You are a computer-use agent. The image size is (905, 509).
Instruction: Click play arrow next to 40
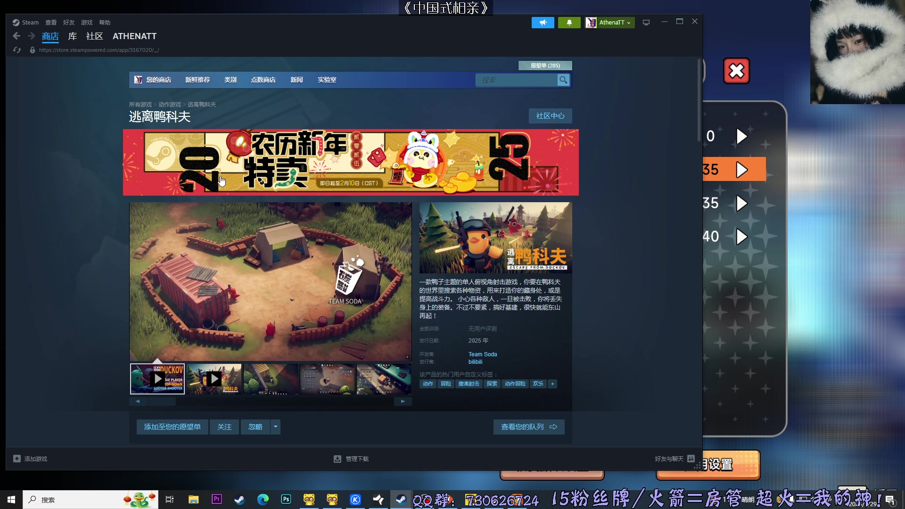point(742,237)
